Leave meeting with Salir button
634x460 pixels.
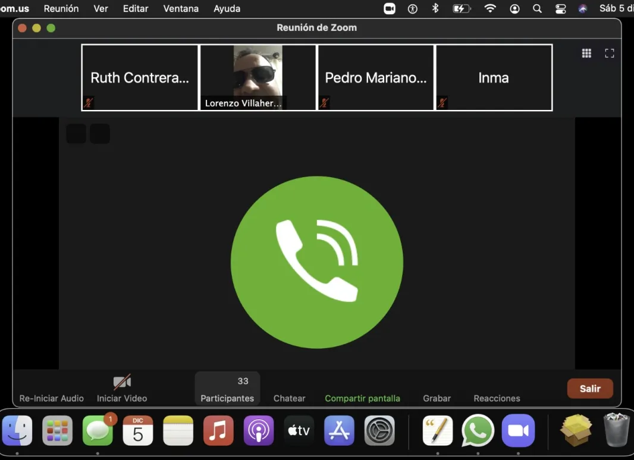(590, 388)
